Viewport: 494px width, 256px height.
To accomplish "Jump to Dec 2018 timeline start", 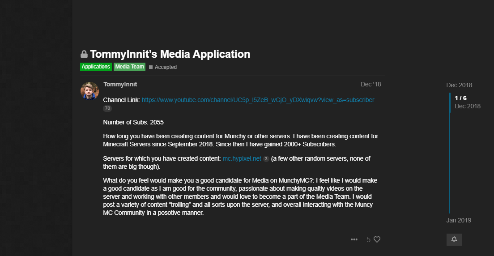I will 459,85.
